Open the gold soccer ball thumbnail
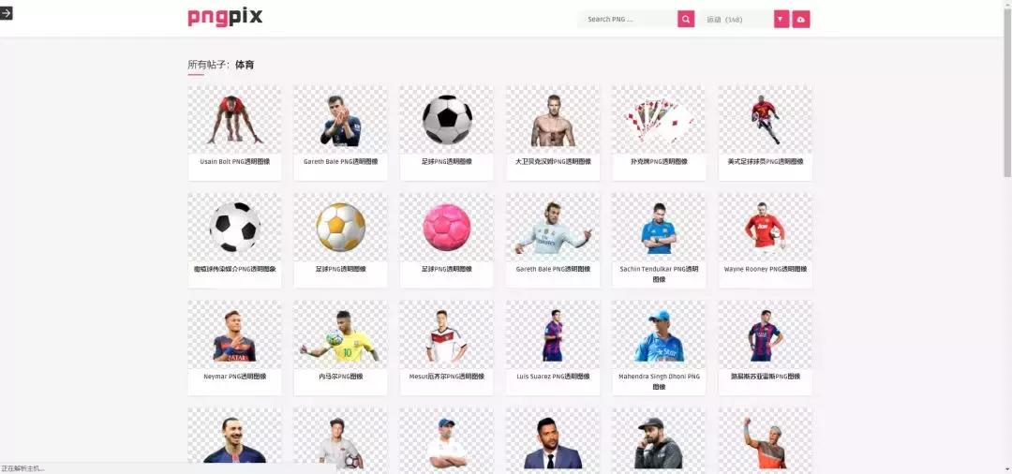 click(341, 227)
